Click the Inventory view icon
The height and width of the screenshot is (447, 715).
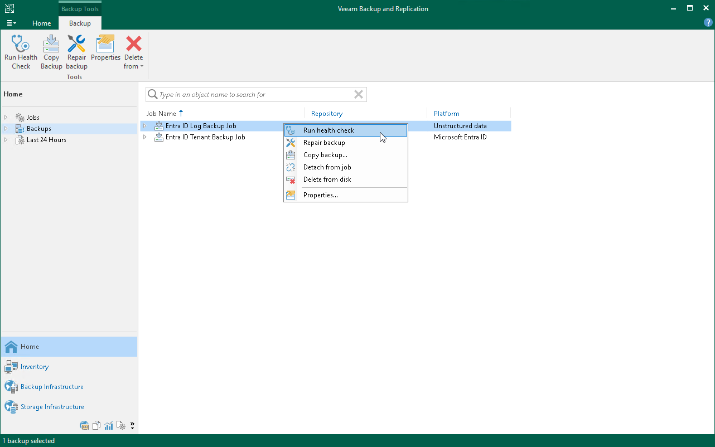(x=11, y=367)
